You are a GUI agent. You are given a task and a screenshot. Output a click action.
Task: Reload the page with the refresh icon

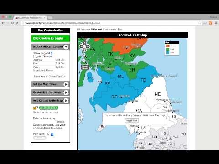(13, 23)
